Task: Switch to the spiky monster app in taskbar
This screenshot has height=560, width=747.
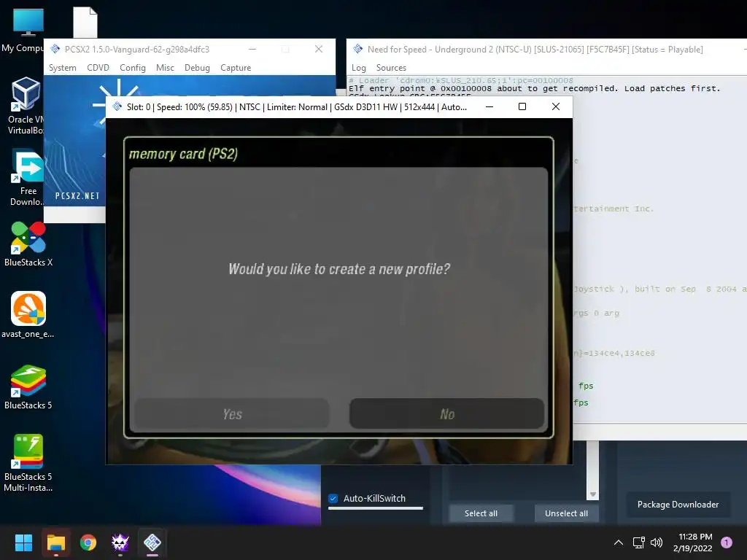Action: (x=120, y=542)
